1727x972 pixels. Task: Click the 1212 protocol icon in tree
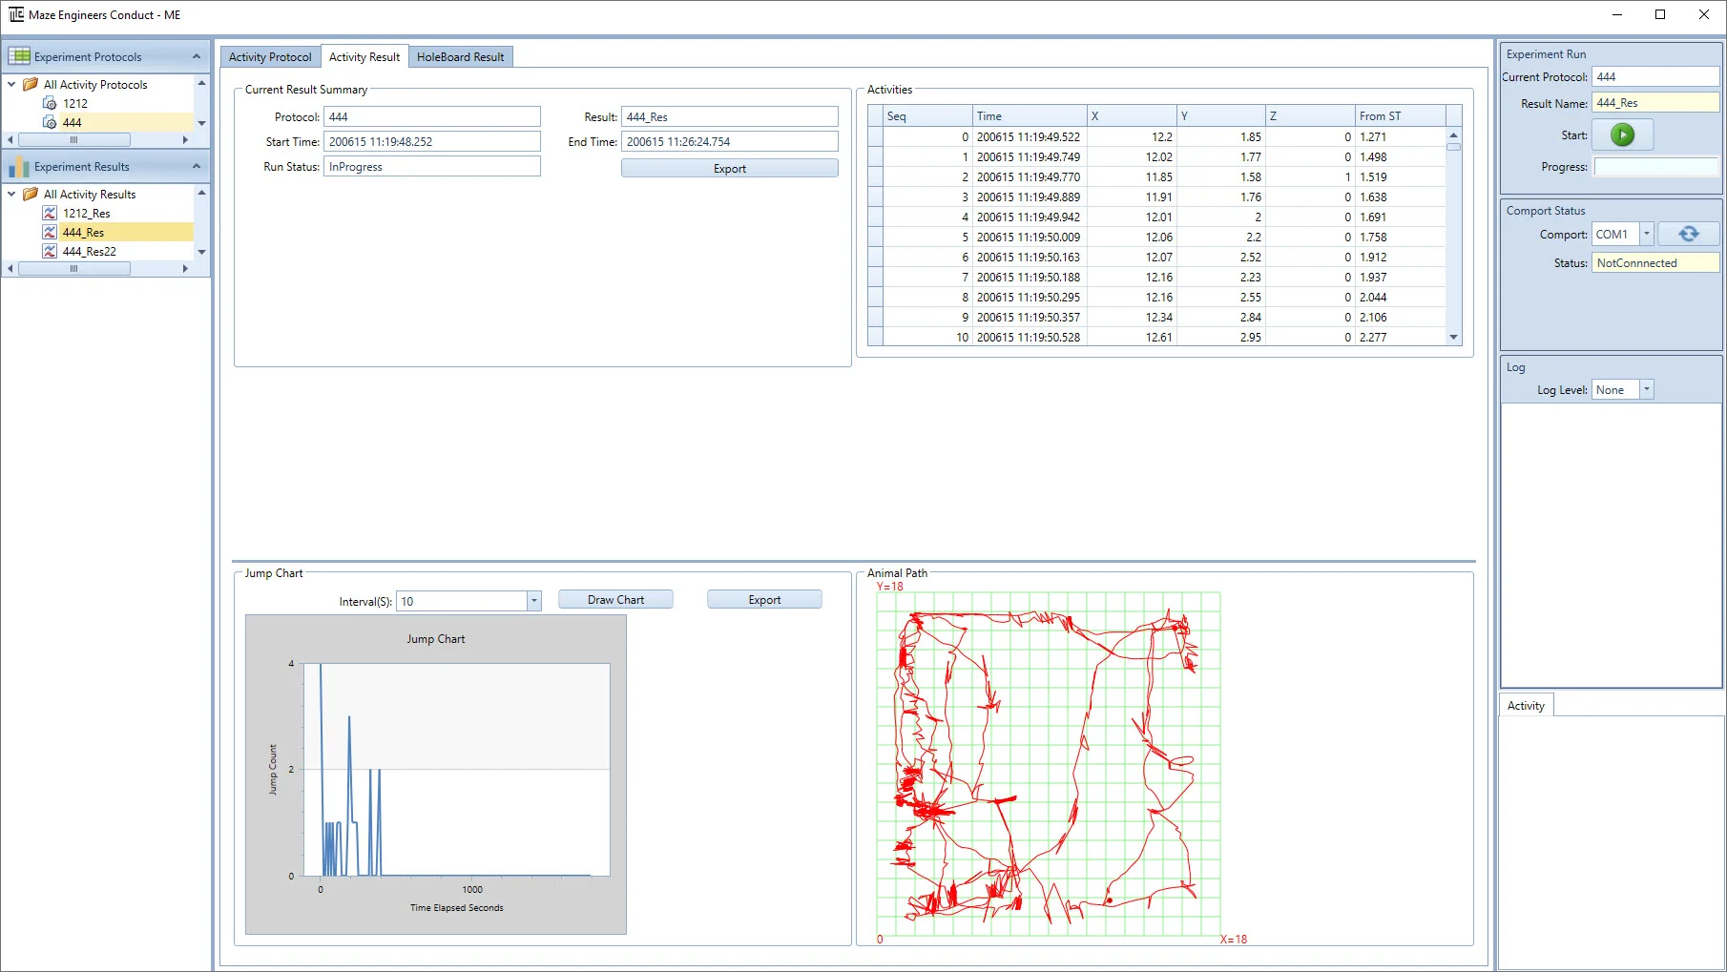click(x=50, y=103)
